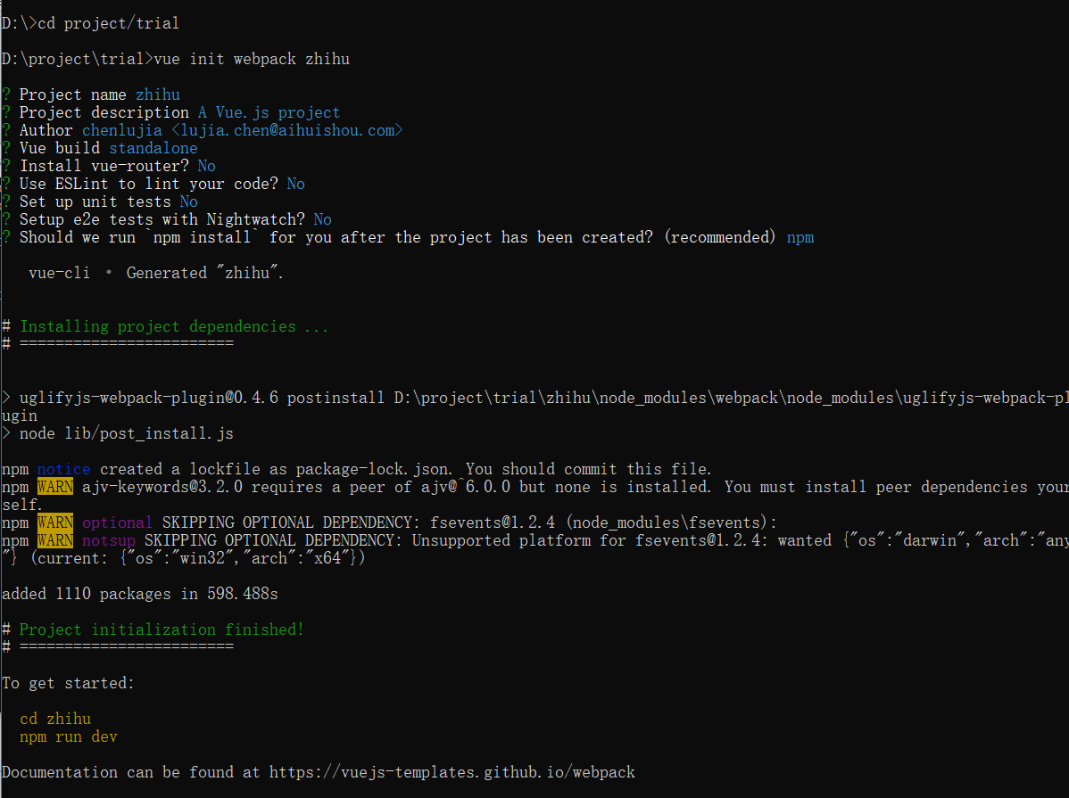This screenshot has height=798, width=1069.
Task: Click the blue "notice" label
Action: (x=63, y=469)
